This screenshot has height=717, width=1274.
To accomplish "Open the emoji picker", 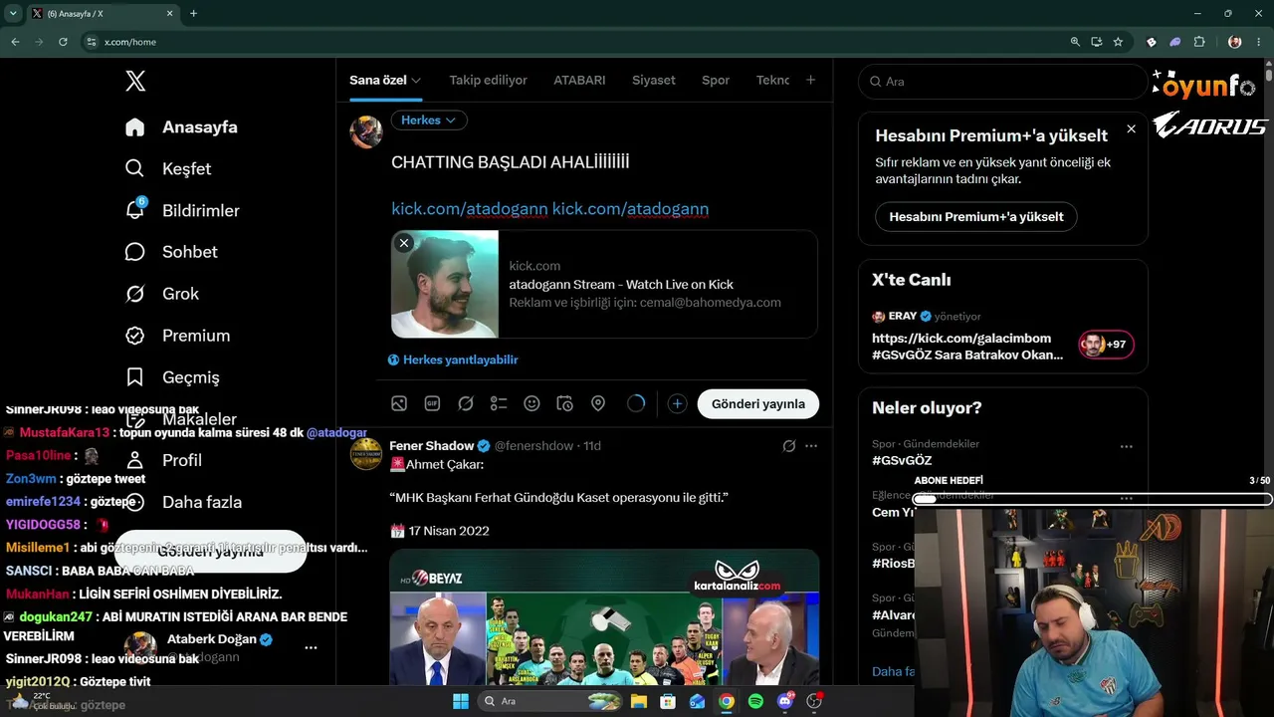I will [531, 403].
